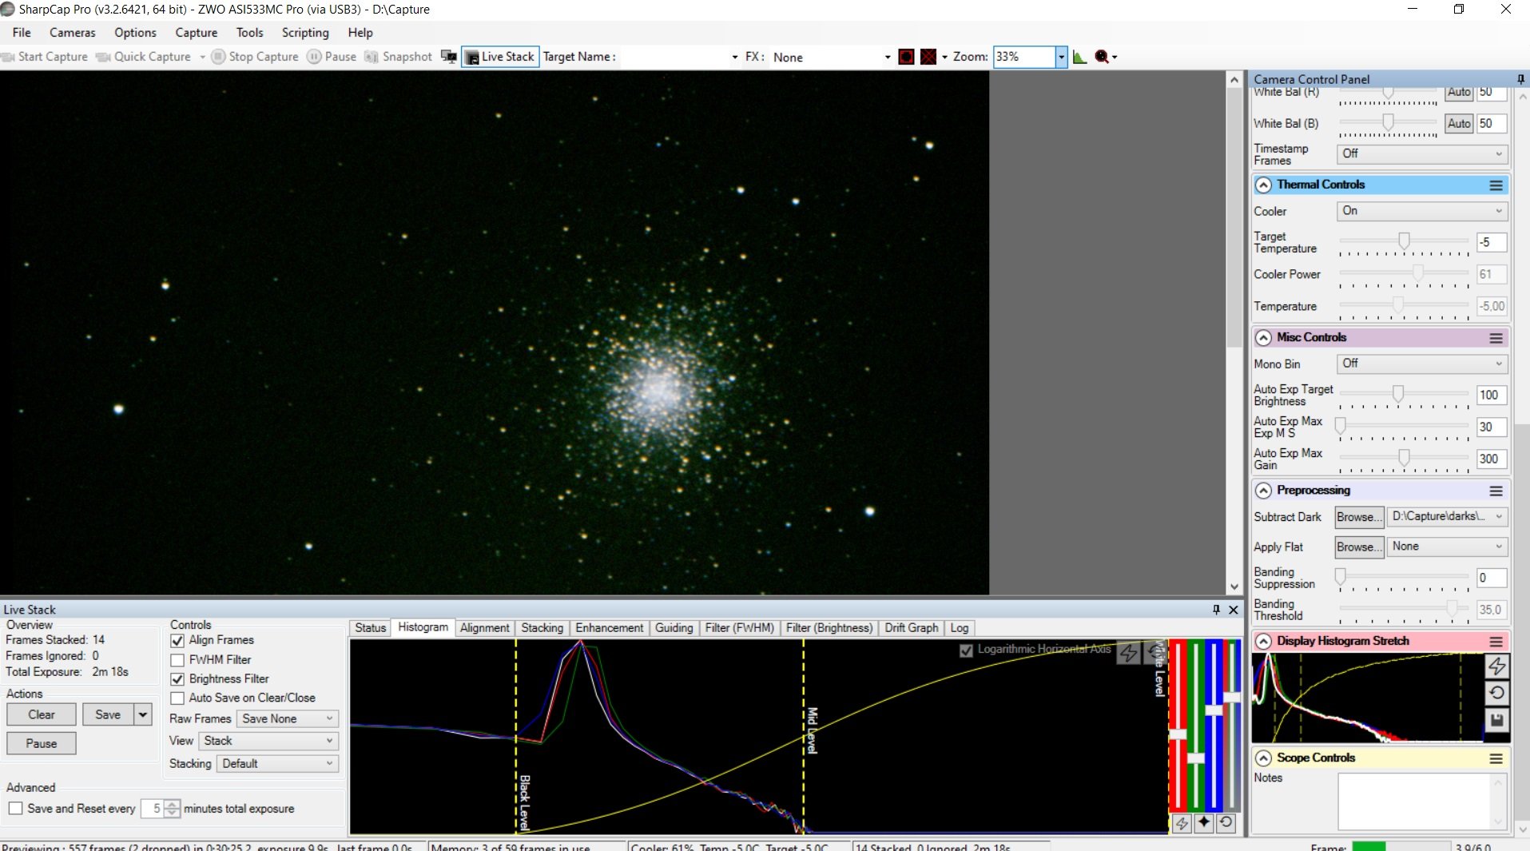Viewport: 1530px width, 851px height.
Task: Pin the Camera Control Panel
Action: pos(1520,79)
